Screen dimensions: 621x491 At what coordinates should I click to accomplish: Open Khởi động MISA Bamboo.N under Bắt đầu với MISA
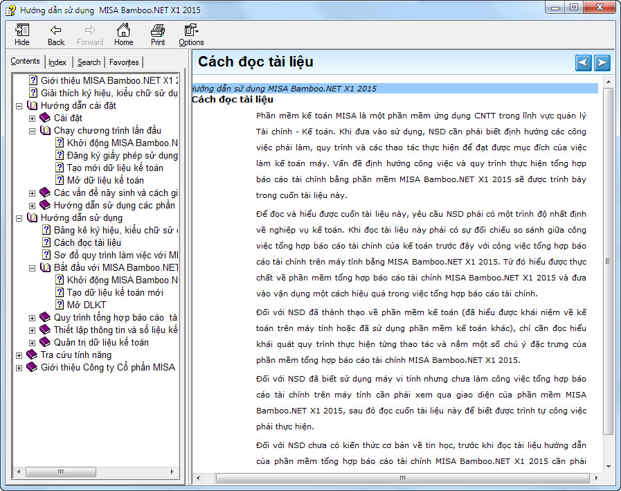click(122, 280)
